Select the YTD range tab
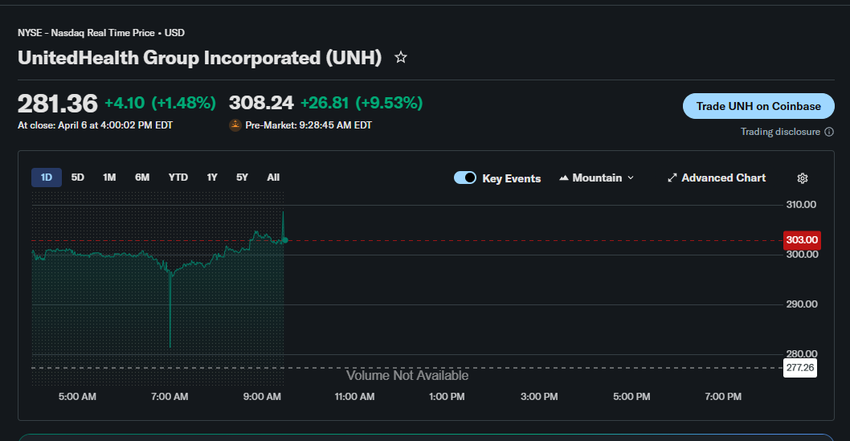The image size is (850, 441). pos(178,178)
